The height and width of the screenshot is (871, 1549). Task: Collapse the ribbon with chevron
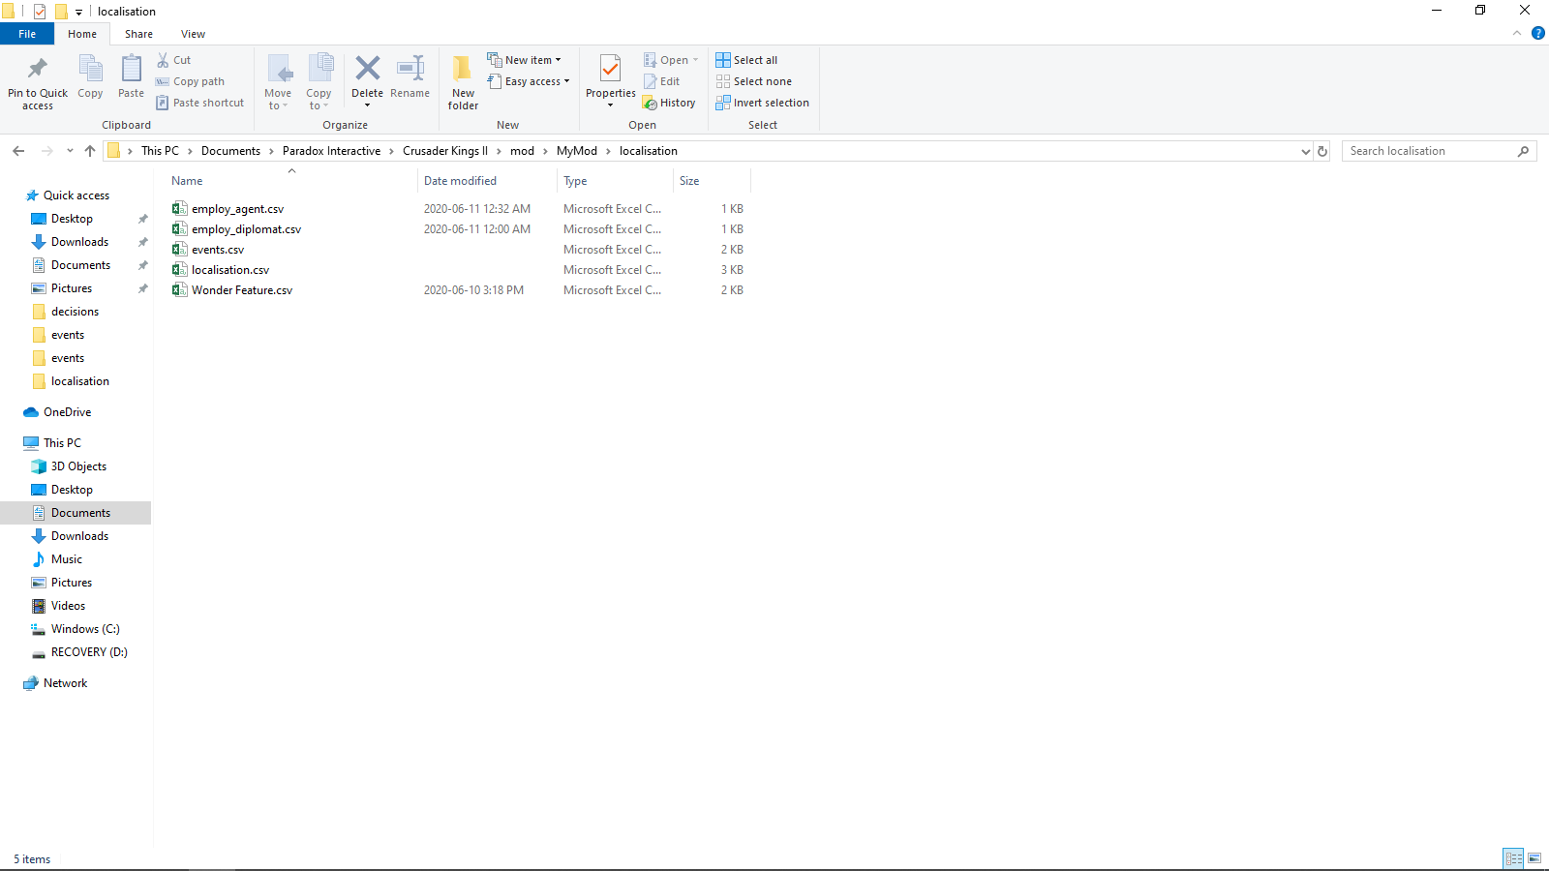coord(1517,34)
